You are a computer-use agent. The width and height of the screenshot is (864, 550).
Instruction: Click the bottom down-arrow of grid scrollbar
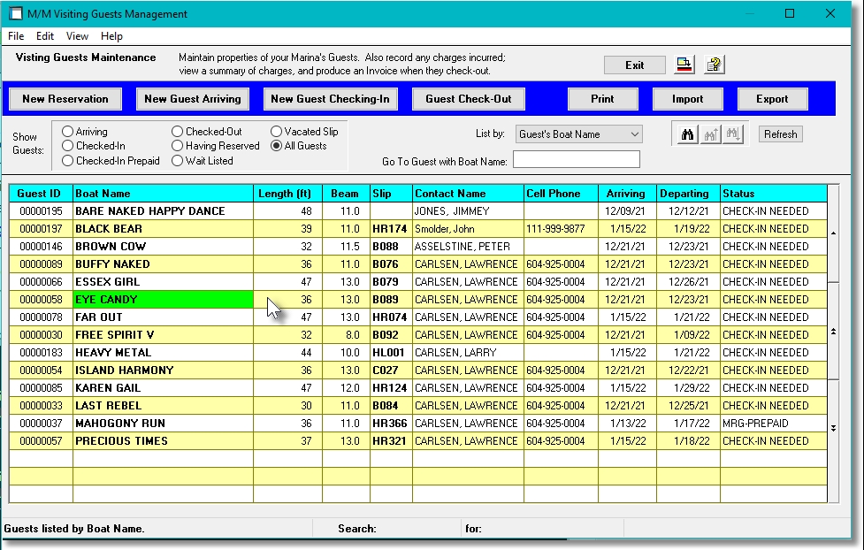tap(834, 428)
